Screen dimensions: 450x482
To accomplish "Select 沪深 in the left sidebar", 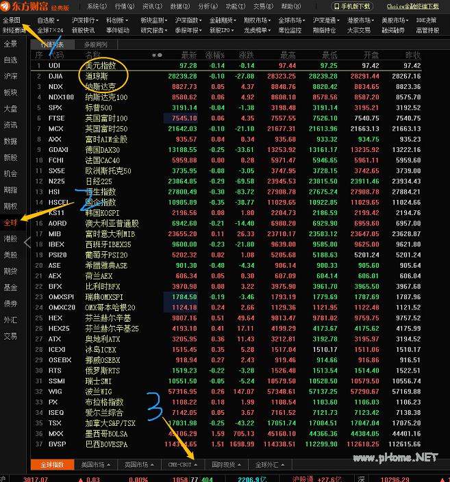I will 10,76.
